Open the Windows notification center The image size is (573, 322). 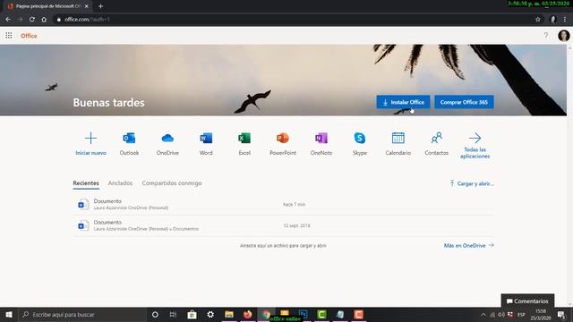coord(561,314)
